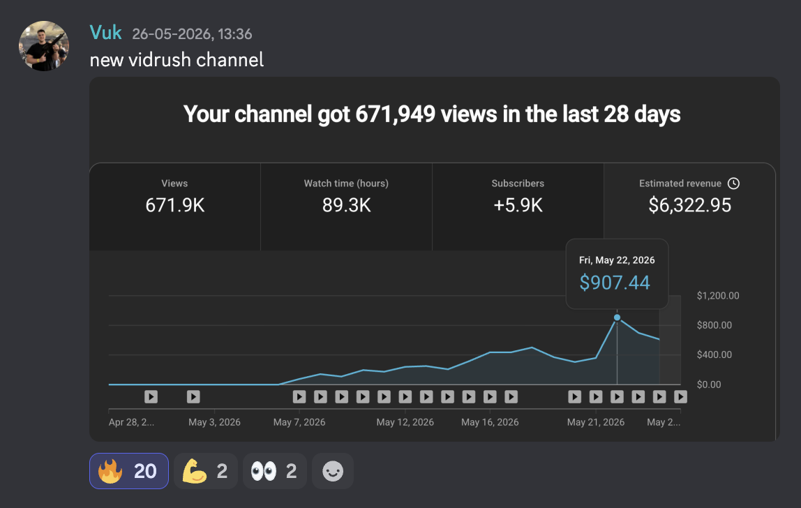Open the add reaction smiley button
This screenshot has height=508, width=801.
(333, 471)
